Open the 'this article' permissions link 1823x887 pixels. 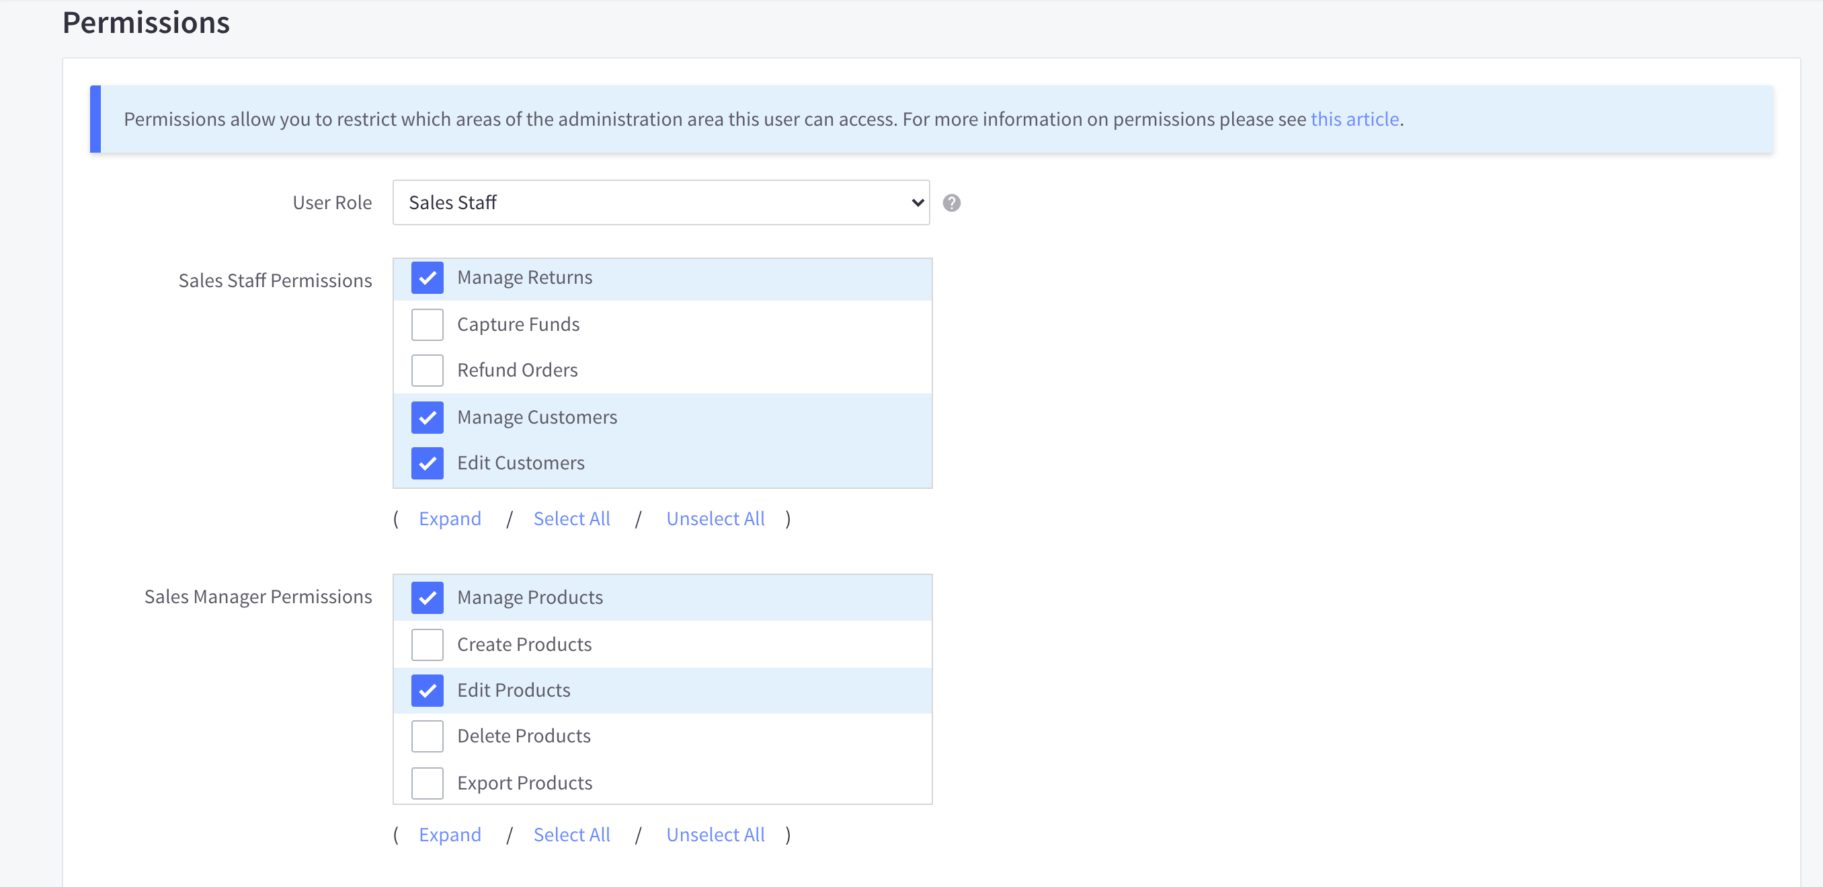[x=1354, y=119]
